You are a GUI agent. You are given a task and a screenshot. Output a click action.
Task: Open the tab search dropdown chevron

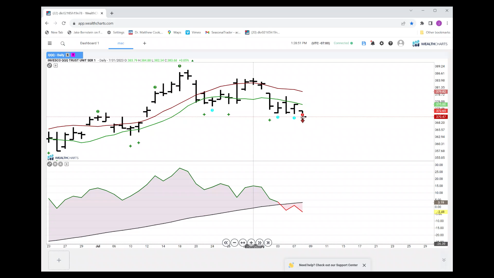pos(411,11)
